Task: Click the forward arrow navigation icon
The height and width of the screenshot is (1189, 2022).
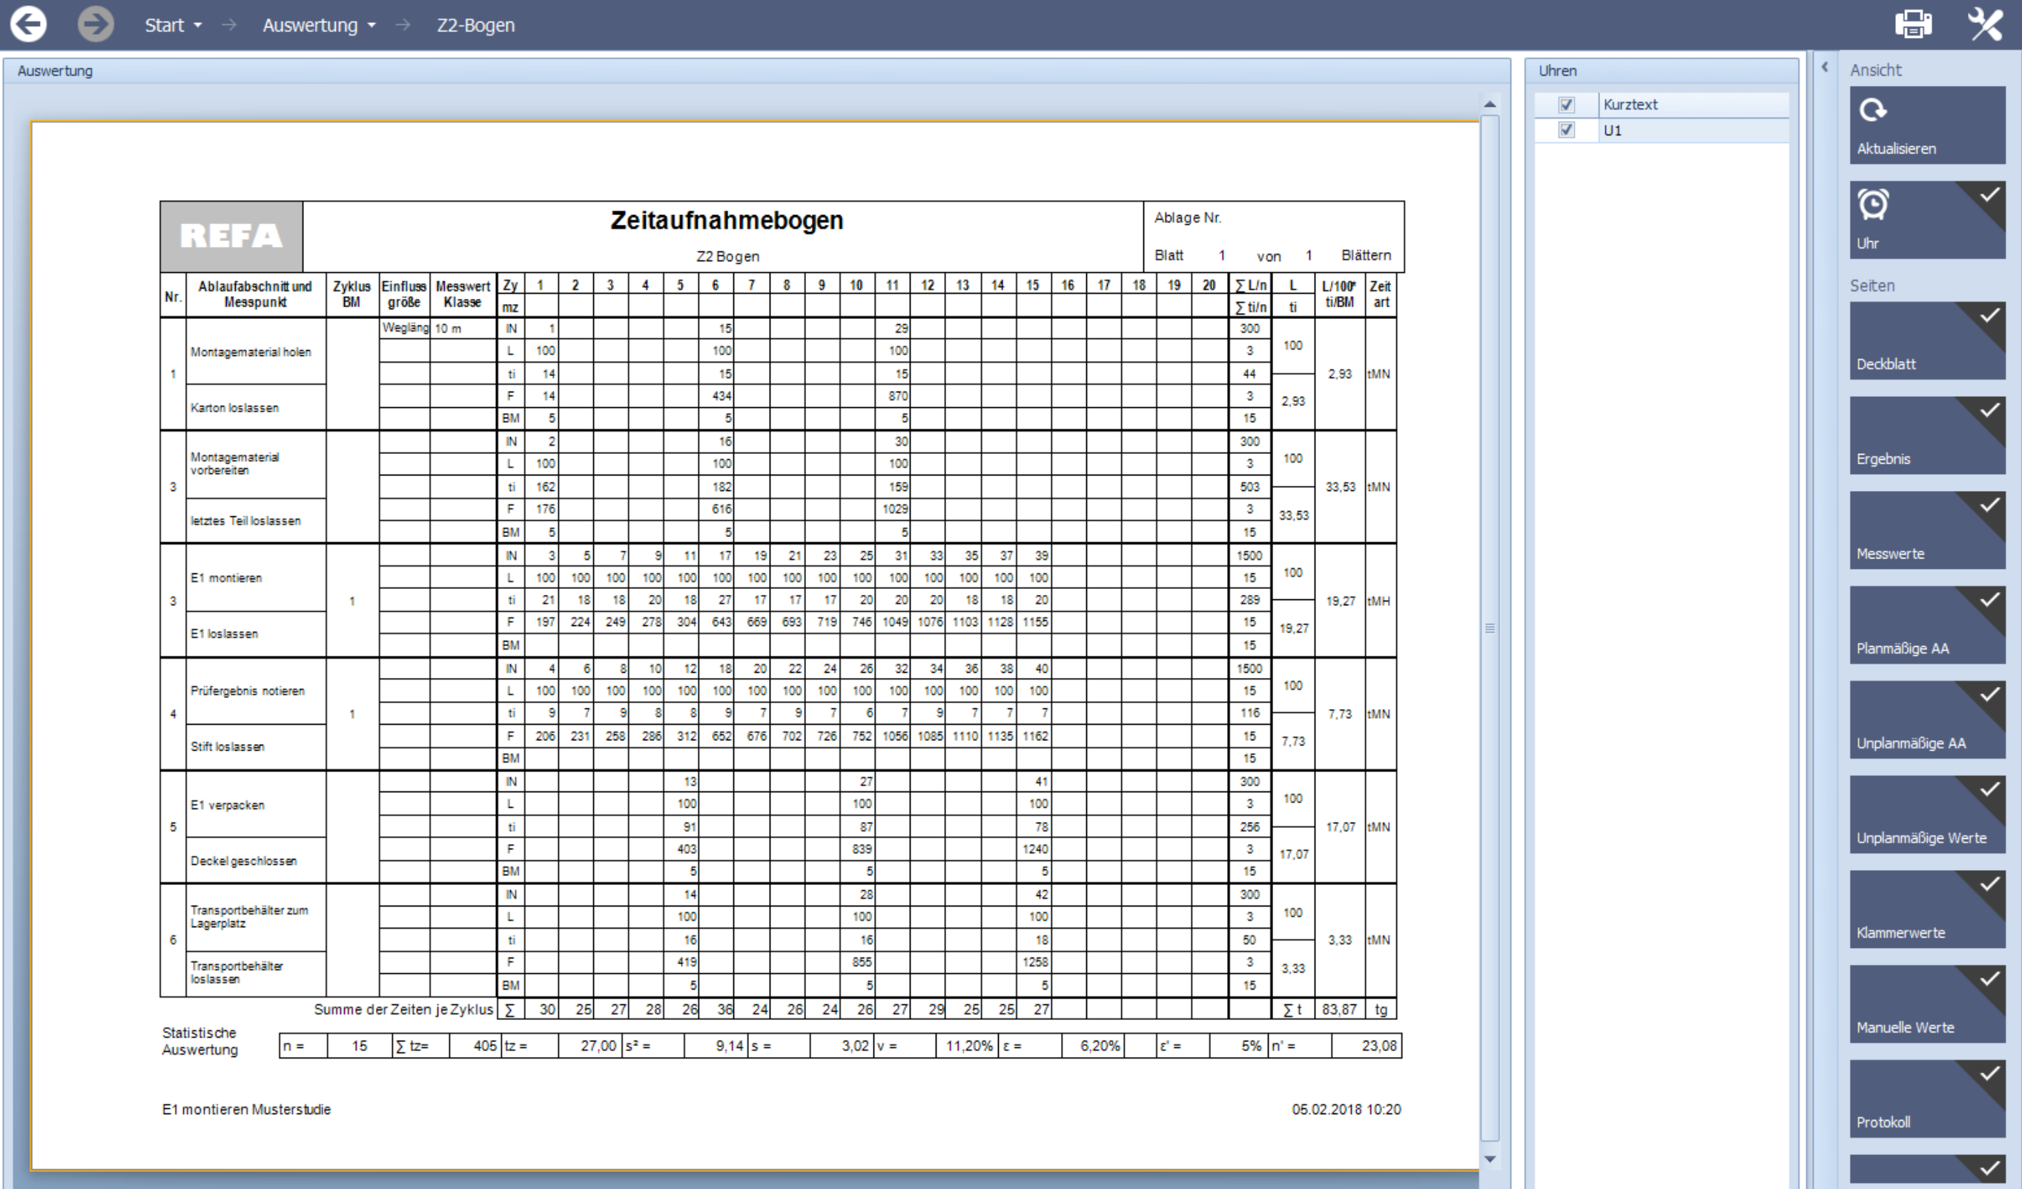Action: 96,24
